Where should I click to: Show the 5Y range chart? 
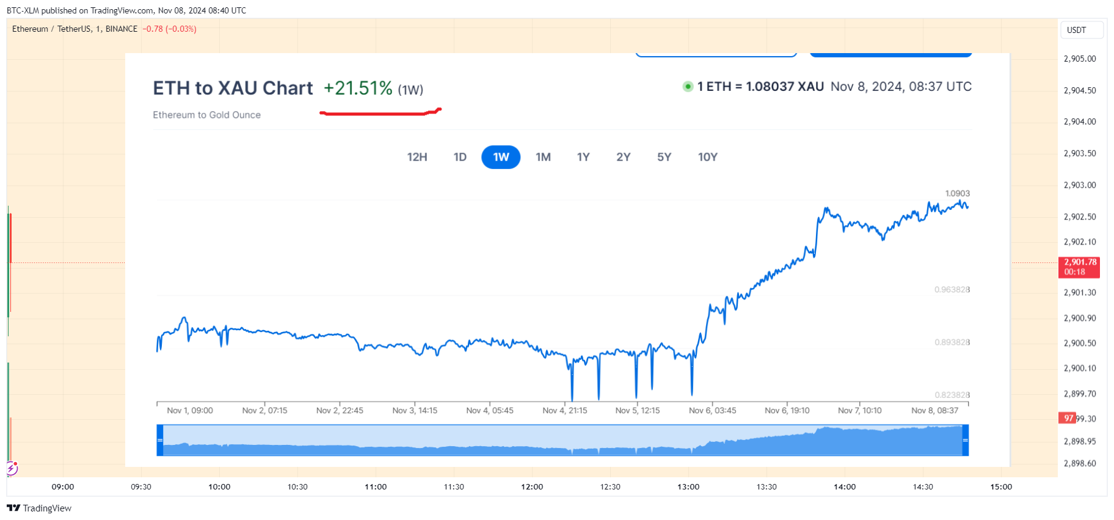click(x=664, y=157)
